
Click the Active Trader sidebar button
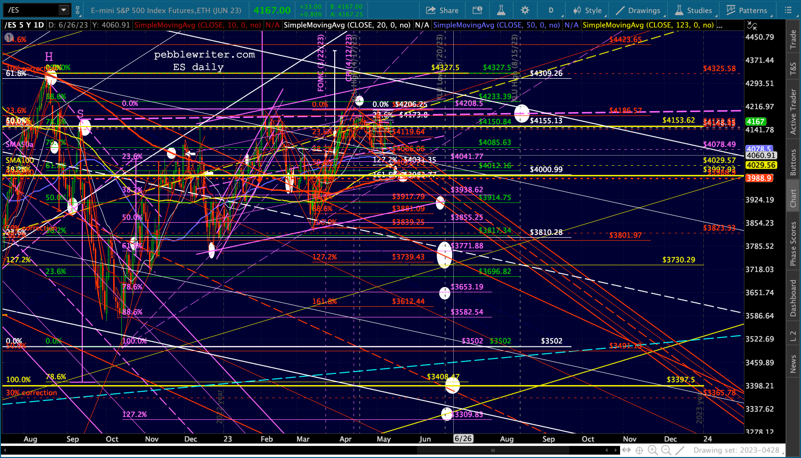(x=793, y=111)
